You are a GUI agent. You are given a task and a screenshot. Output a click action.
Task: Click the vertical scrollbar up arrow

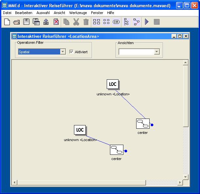tap(186, 62)
